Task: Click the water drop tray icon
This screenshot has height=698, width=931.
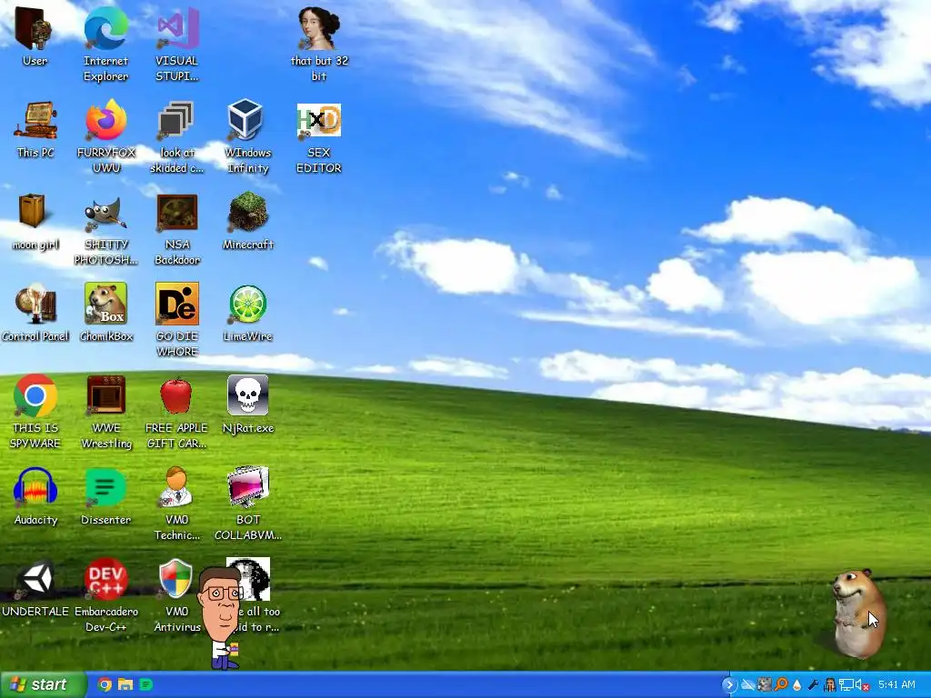Action: tap(797, 685)
